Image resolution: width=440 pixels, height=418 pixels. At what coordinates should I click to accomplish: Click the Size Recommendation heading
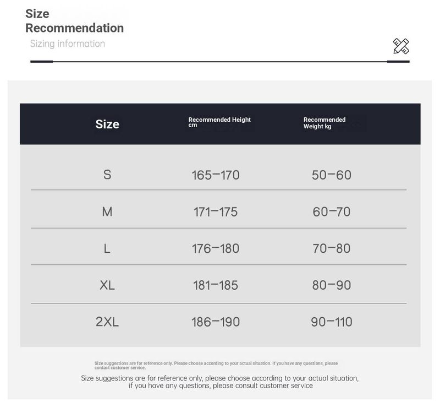pyautogui.click(x=74, y=21)
